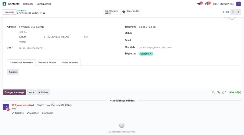This screenshot has height=135, width=244.
Task: Click HELP ENTREPRISE company switcher
Action: pyautogui.click(x=224, y=4)
